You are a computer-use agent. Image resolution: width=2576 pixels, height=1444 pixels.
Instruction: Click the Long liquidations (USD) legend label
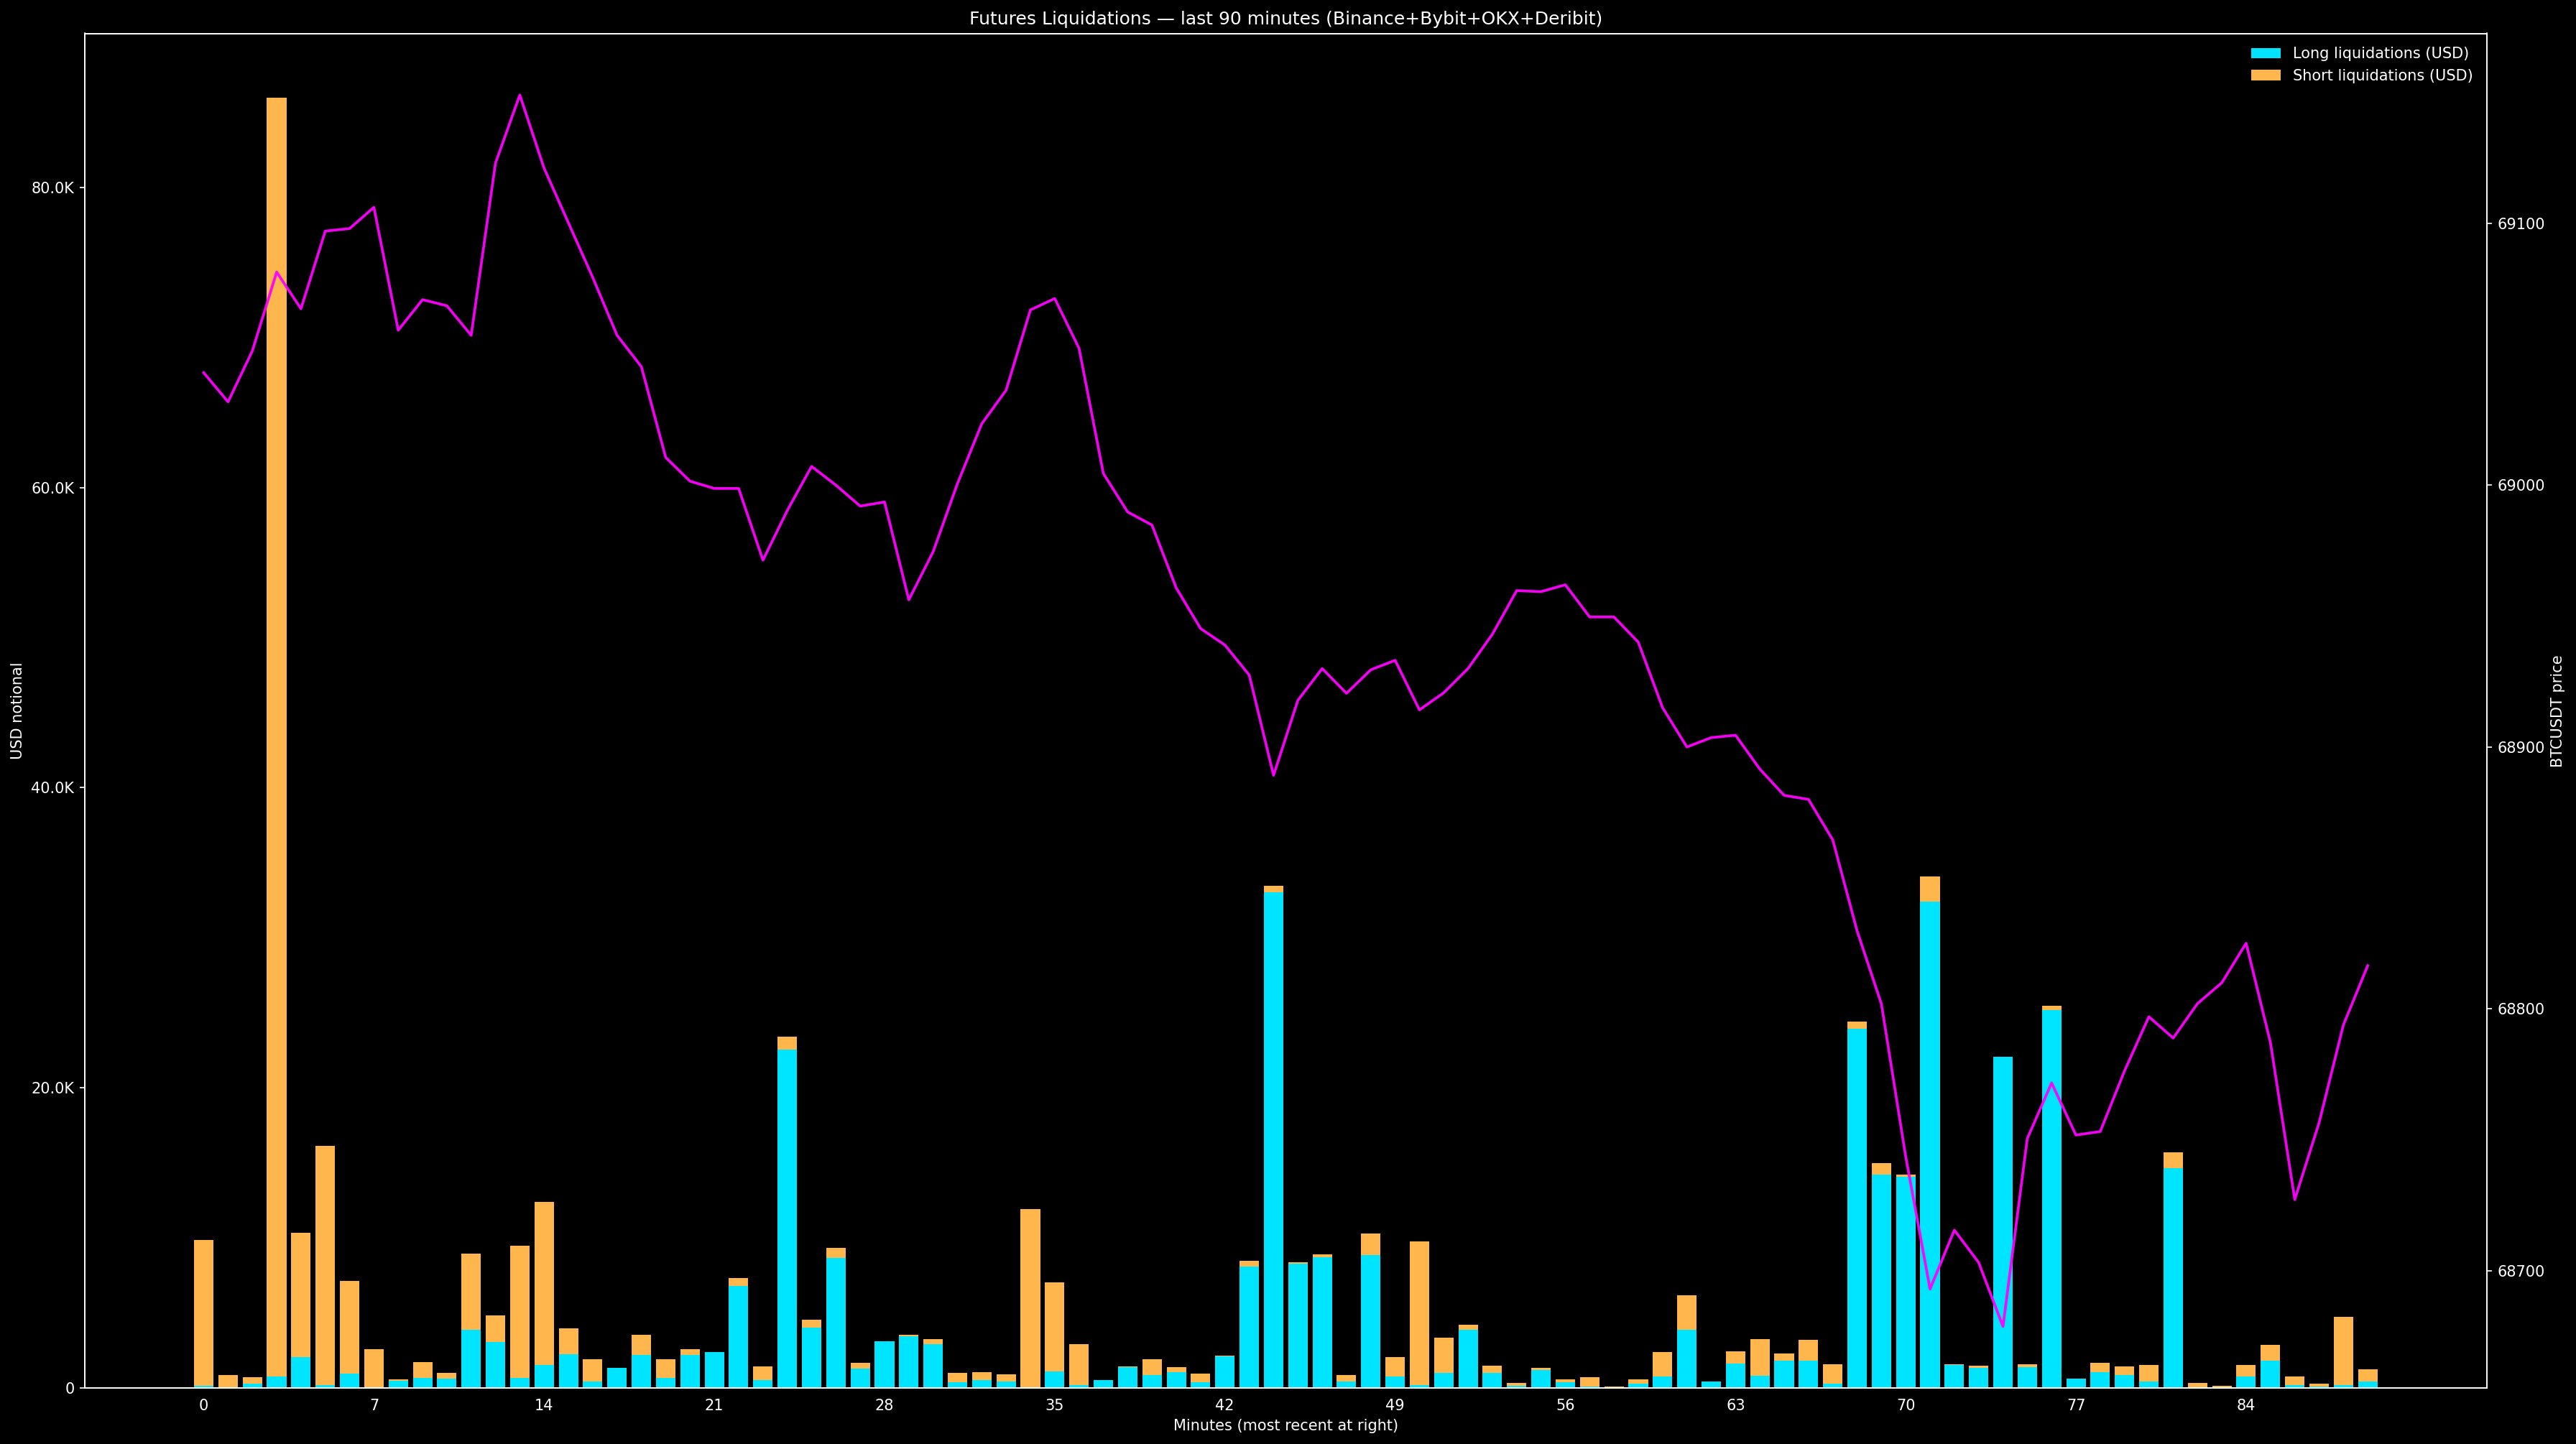2380,53
